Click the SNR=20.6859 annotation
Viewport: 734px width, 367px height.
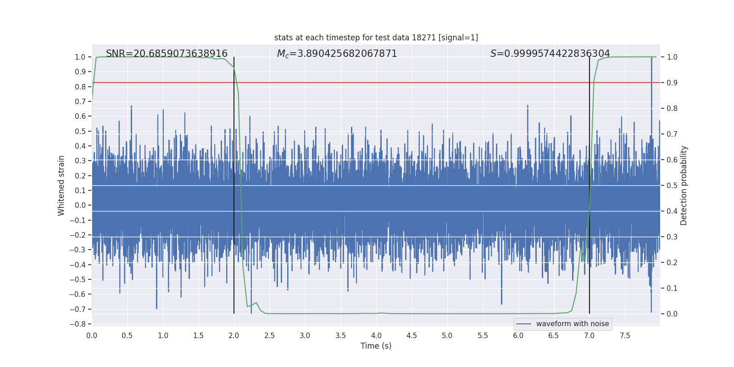click(x=167, y=54)
